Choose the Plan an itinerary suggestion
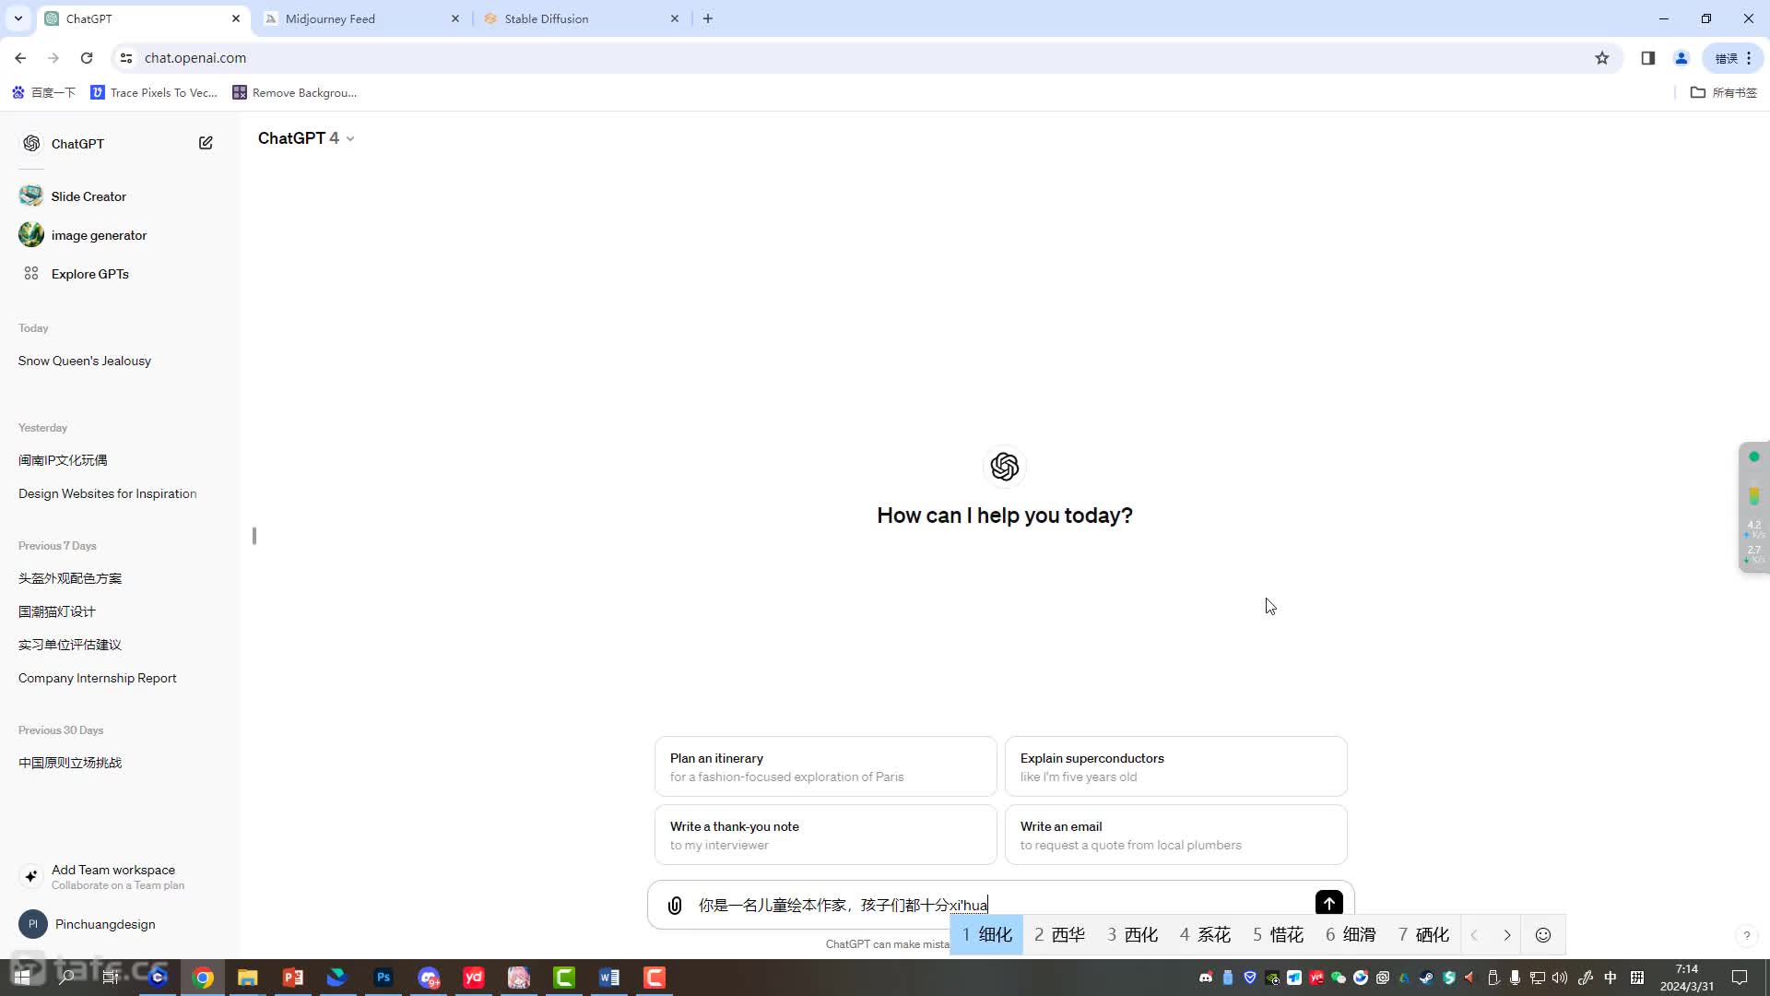1770x996 pixels. [825, 766]
